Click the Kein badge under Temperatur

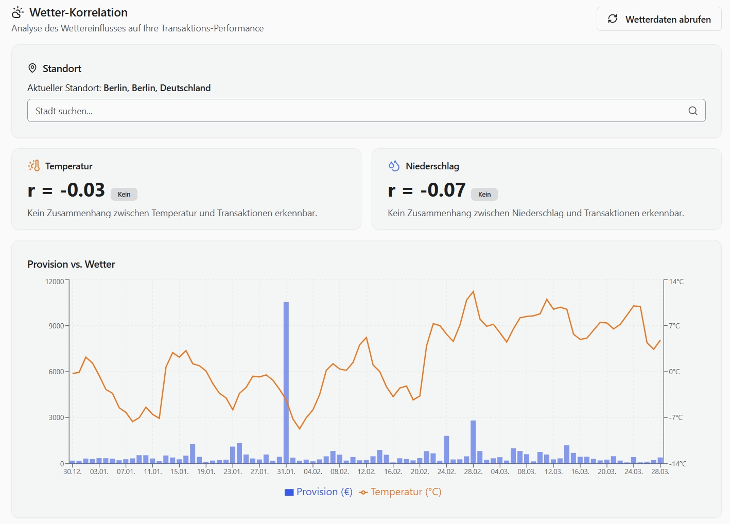point(124,194)
